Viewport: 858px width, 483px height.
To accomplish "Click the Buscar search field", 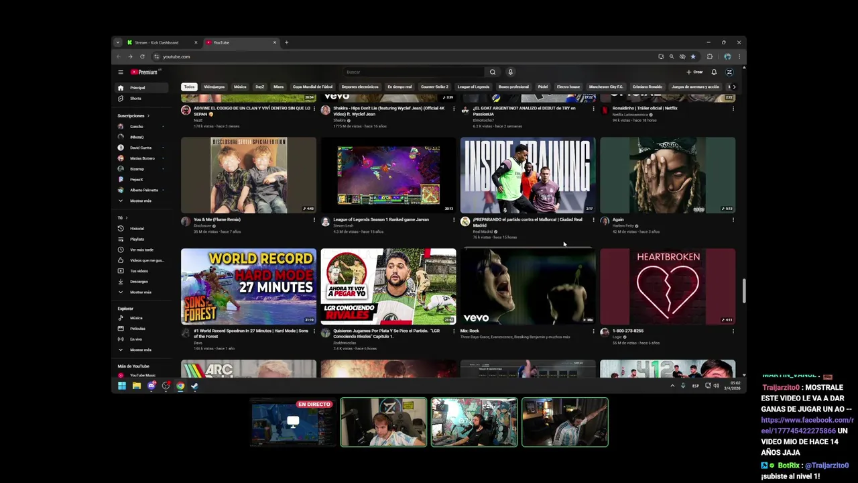I will 414,72.
